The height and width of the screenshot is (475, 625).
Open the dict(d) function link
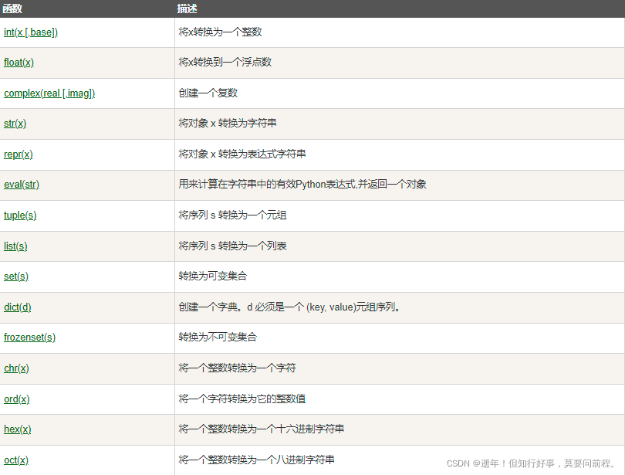tap(17, 307)
